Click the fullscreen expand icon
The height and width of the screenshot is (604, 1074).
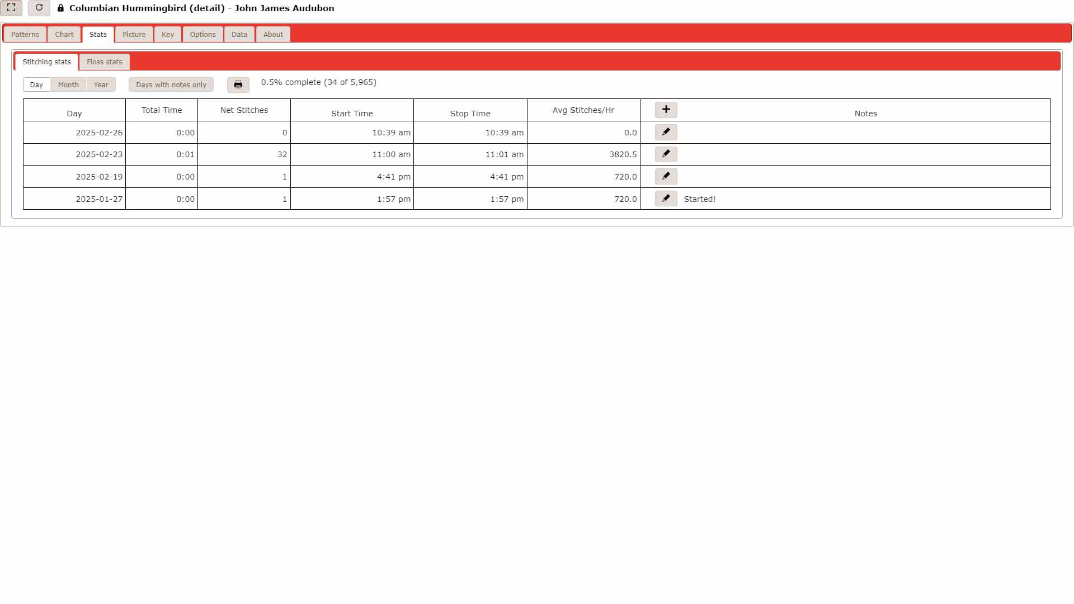point(11,8)
